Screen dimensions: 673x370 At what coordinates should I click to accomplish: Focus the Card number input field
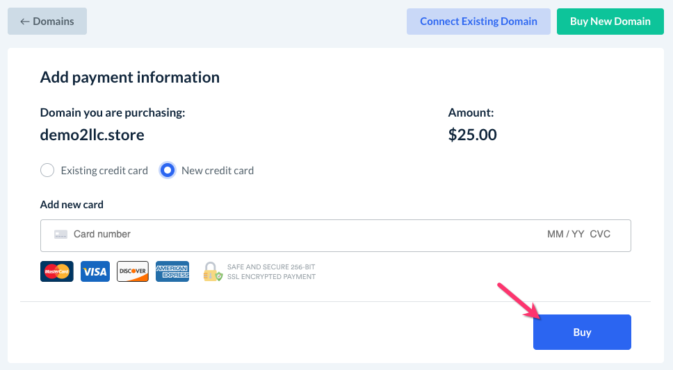(x=278, y=235)
